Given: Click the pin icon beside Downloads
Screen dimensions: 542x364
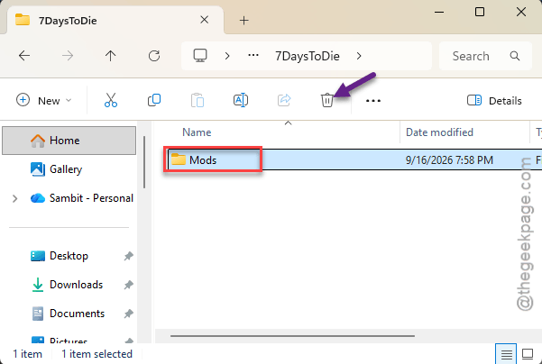Looking at the screenshot, I should [x=129, y=285].
